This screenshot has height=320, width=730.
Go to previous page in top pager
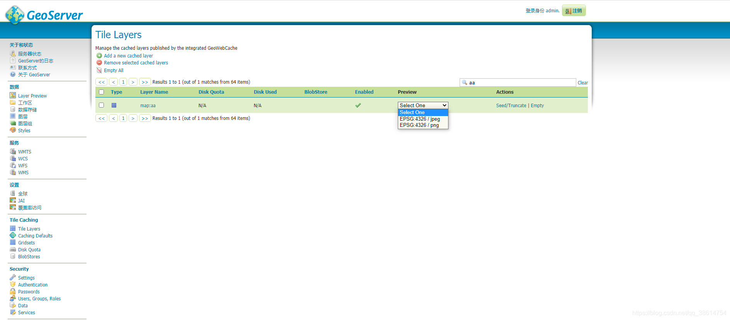pyautogui.click(x=114, y=82)
